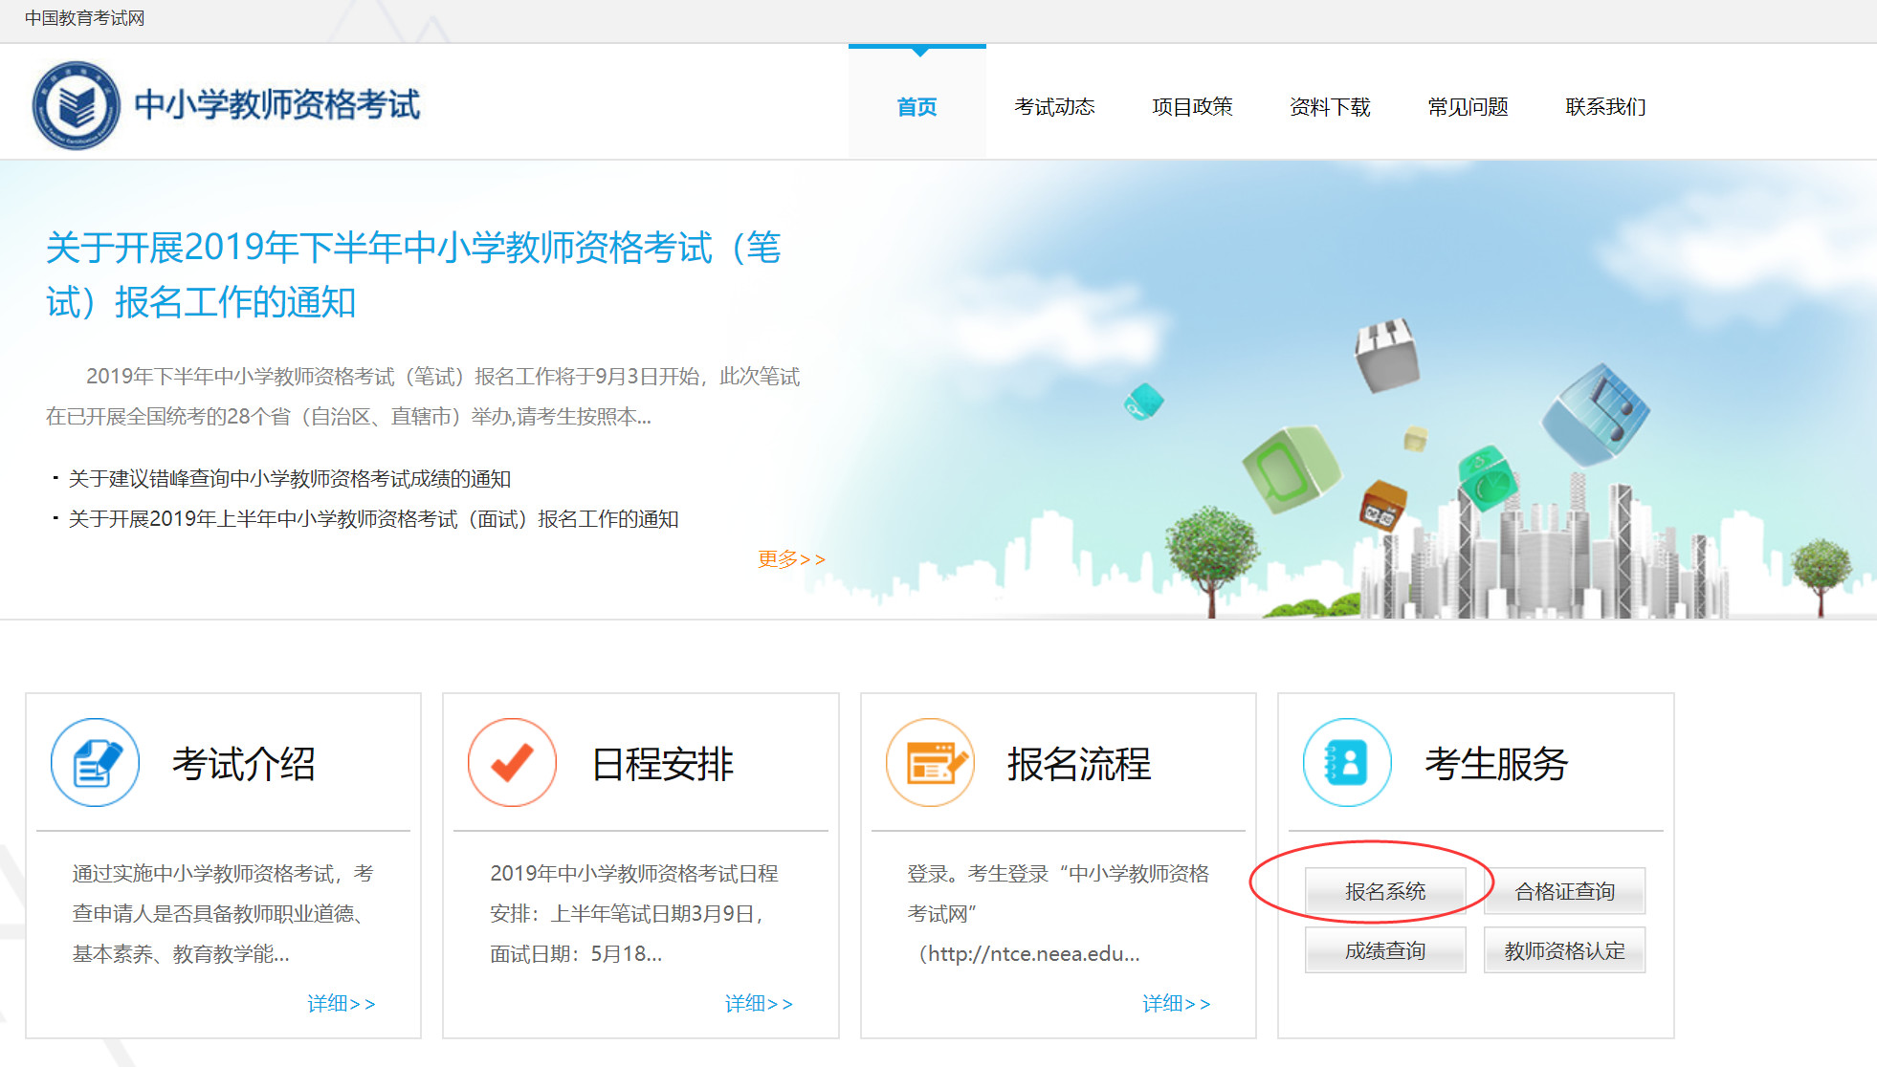The width and height of the screenshot is (1877, 1067).
Task: Click the 考生服务 blue notebook icon
Action: point(1347,763)
